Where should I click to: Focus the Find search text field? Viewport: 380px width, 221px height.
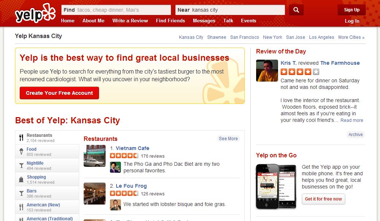[x=116, y=10]
